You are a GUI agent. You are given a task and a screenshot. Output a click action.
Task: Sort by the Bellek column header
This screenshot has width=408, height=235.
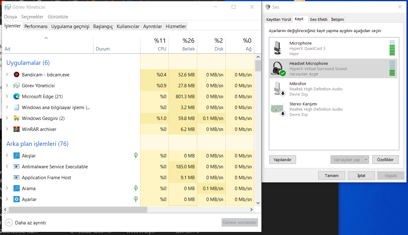pyautogui.click(x=183, y=45)
